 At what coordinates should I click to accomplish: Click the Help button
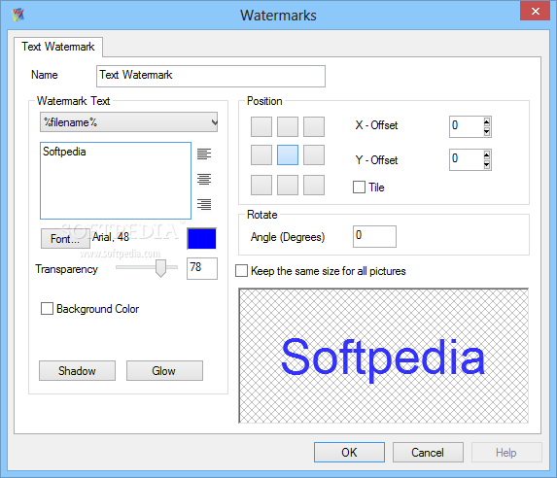(x=506, y=452)
